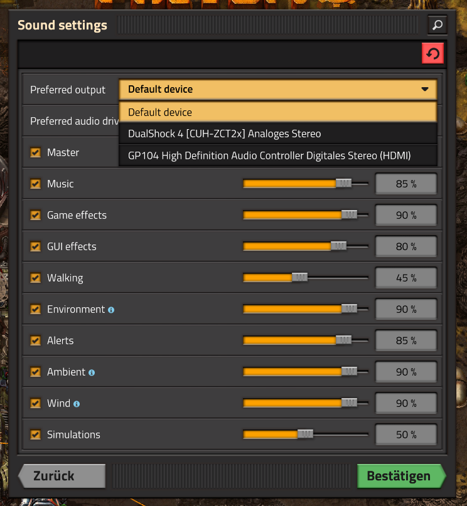Click the Simulations 50 % value field
This screenshot has height=506, width=467.
406,435
